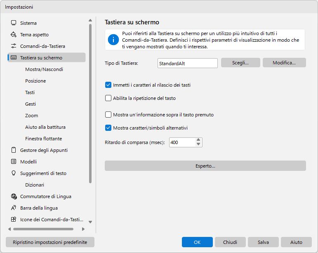
Task: Click the sidebar vertical scrollbar thumb
Action: click(x=90, y=104)
